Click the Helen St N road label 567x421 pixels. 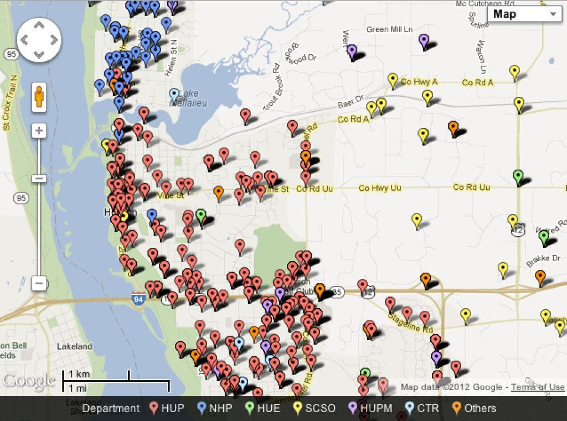pos(171,58)
